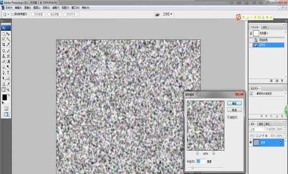This screenshot has height=174, width=288.
Task: Open the Workspace dropdown in options bar
Action: click(168, 14)
